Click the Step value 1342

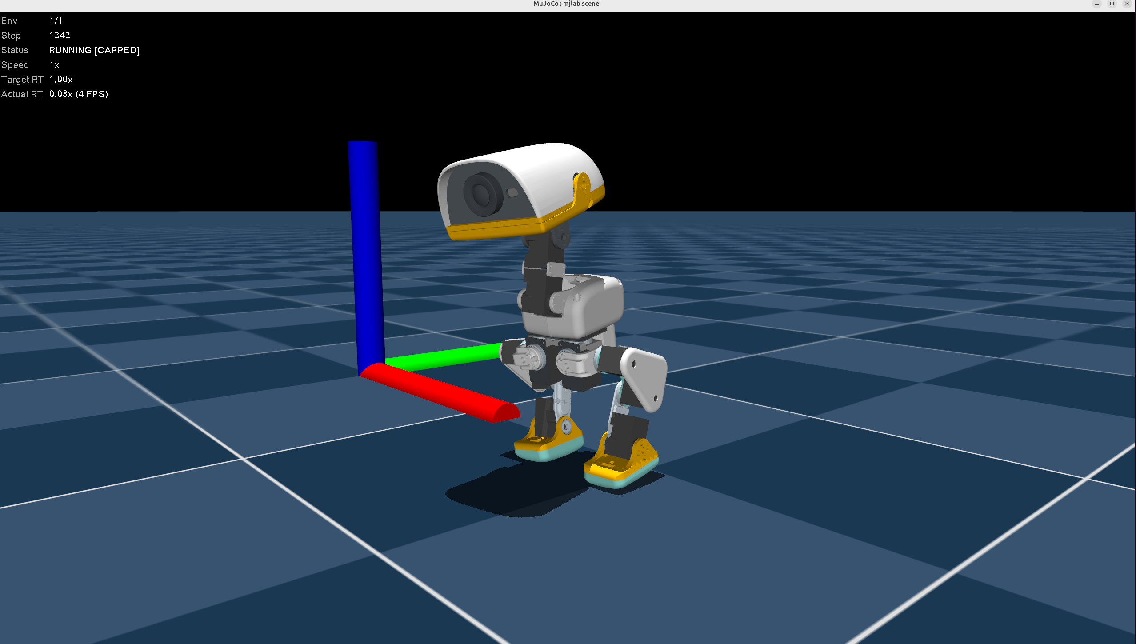click(60, 35)
